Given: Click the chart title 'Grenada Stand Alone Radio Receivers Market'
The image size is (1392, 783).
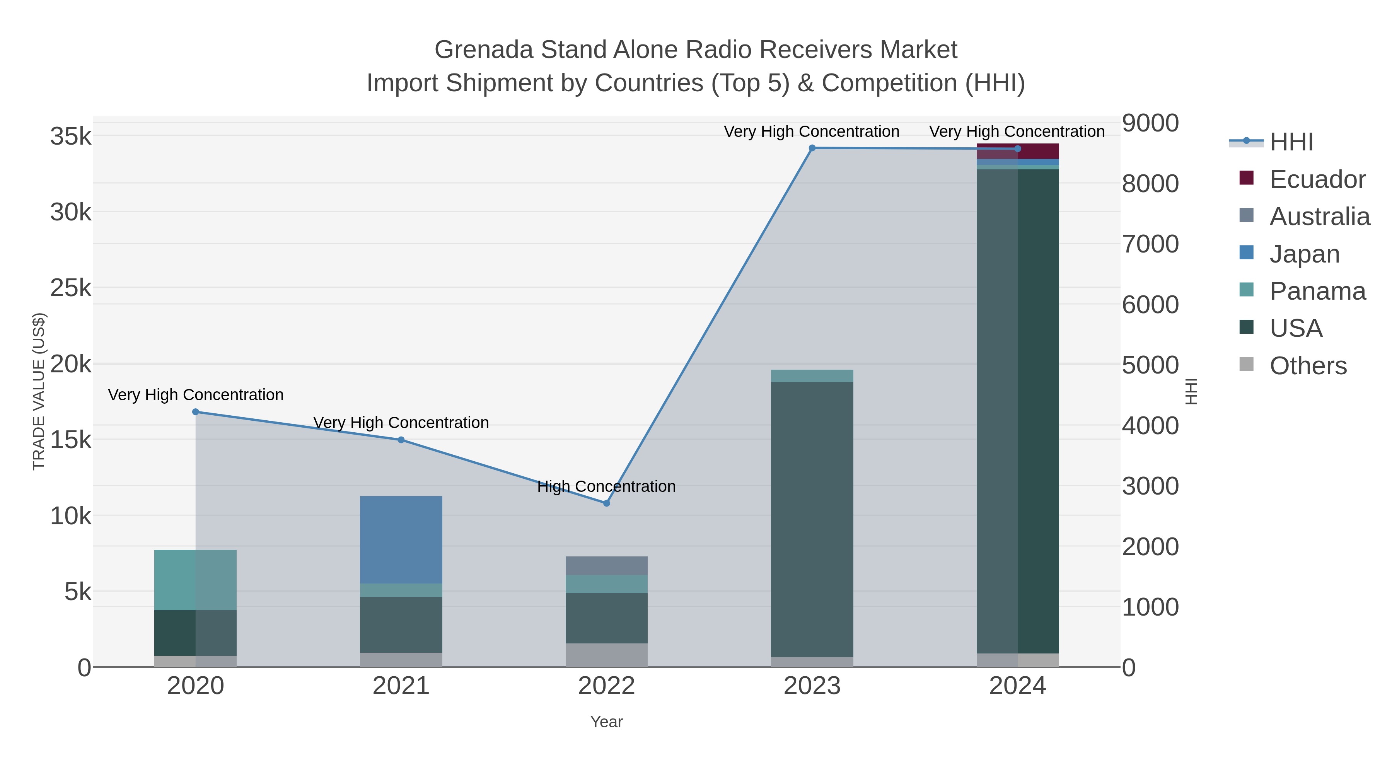Looking at the screenshot, I should point(696,50).
